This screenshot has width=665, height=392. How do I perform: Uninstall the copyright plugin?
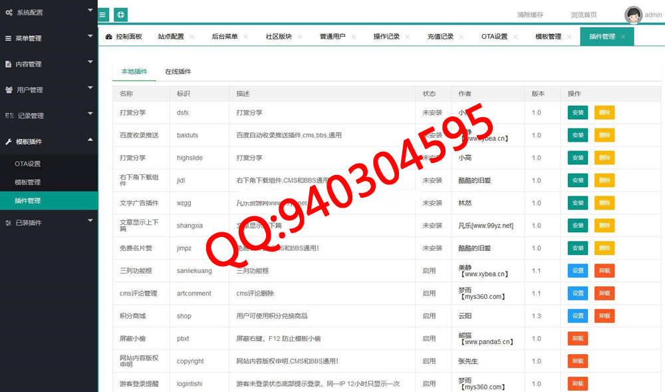(x=578, y=361)
